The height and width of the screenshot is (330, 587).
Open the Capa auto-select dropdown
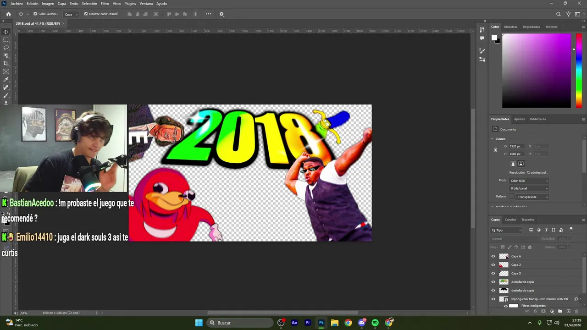pyautogui.click(x=71, y=14)
